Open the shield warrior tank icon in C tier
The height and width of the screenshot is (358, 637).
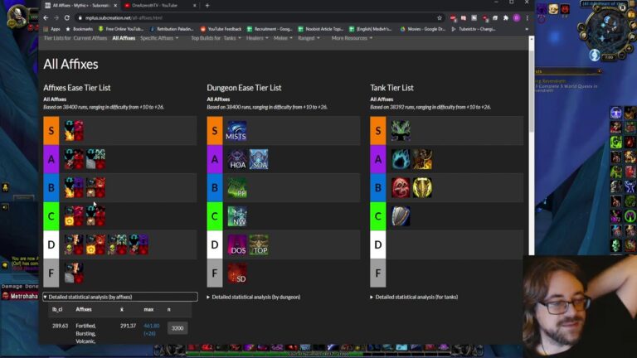(401, 216)
